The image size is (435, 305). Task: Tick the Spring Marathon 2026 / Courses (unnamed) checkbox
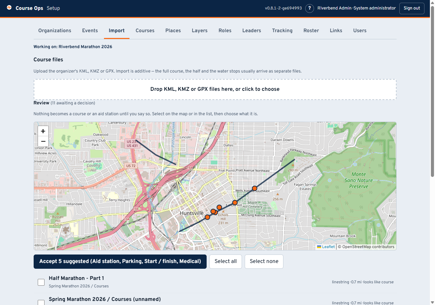pyautogui.click(x=41, y=303)
